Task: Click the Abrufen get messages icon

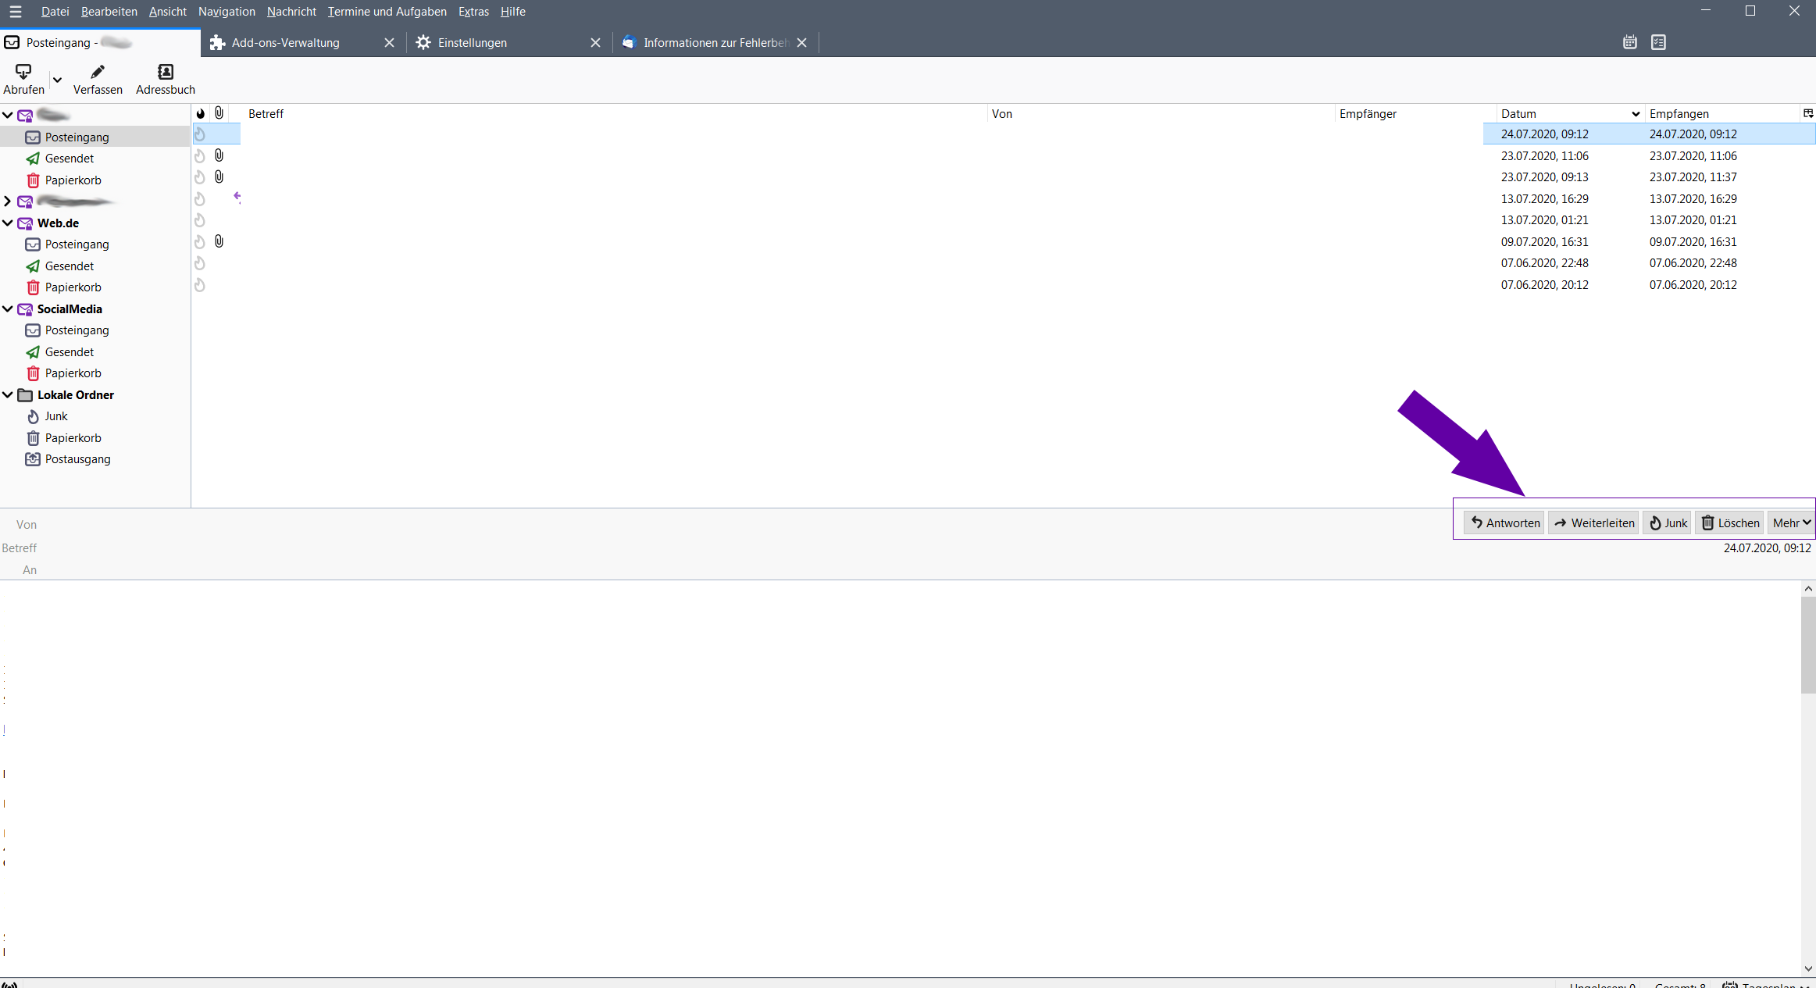Action: click(x=23, y=72)
